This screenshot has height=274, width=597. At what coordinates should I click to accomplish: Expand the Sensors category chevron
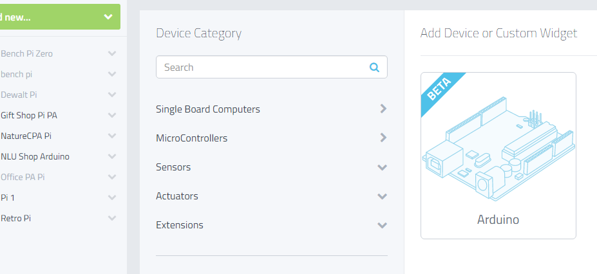pos(383,167)
